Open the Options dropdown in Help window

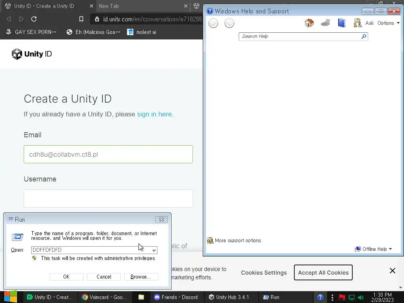click(389, 23)
